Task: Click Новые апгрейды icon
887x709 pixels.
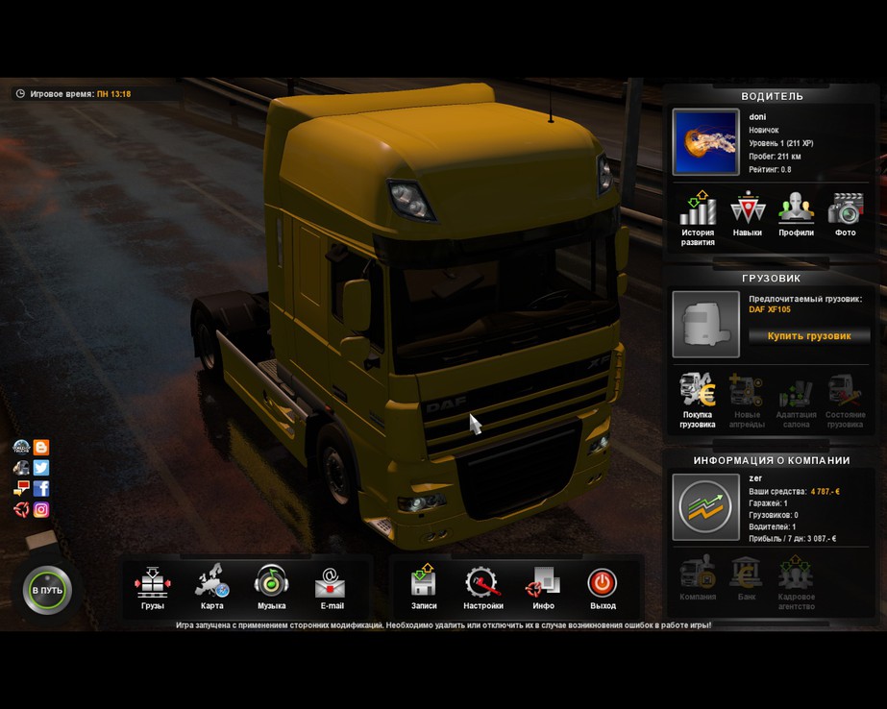Action: click(748, 401)
